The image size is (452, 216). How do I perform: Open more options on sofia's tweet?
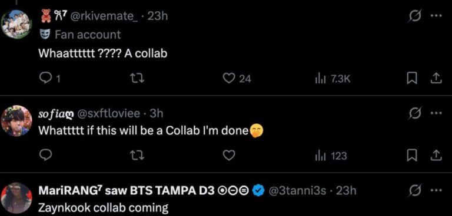(x=436, y=113)
